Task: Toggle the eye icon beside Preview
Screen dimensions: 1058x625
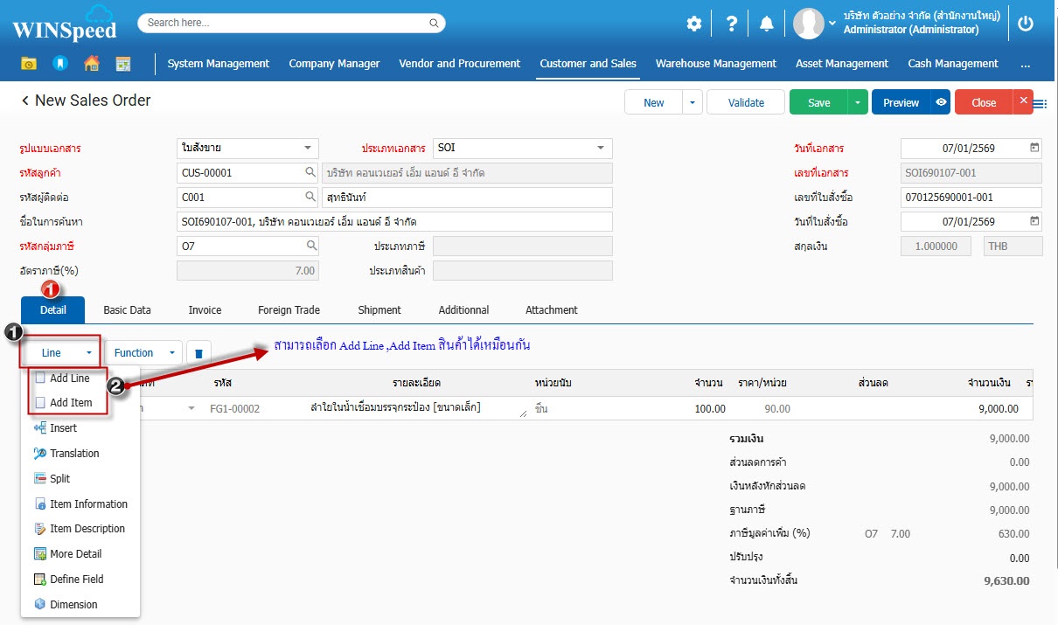Action: tap(940, 102)
